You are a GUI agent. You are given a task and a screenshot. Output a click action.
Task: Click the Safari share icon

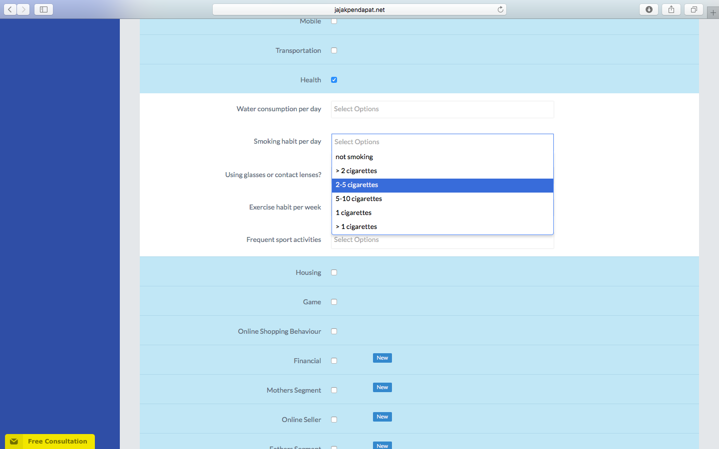(671, 9)
